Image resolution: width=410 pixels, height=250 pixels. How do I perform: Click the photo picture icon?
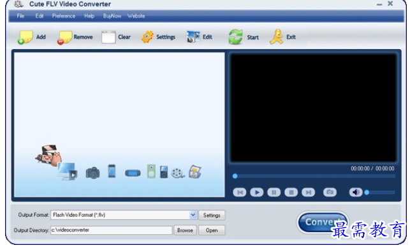pos(195,172)
